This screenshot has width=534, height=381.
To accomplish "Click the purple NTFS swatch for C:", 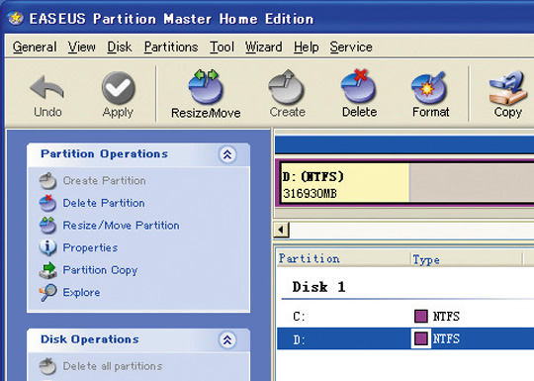I will pyautogui.click(x=421, y=317).
